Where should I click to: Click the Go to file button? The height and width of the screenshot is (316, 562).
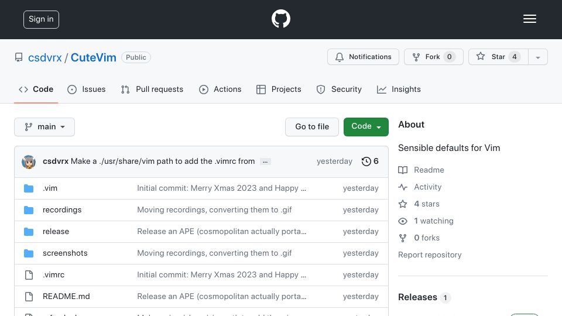coord(312,127)
